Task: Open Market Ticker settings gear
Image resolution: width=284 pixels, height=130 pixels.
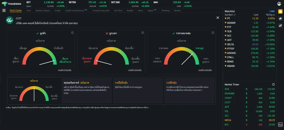Action: [273, 84]
